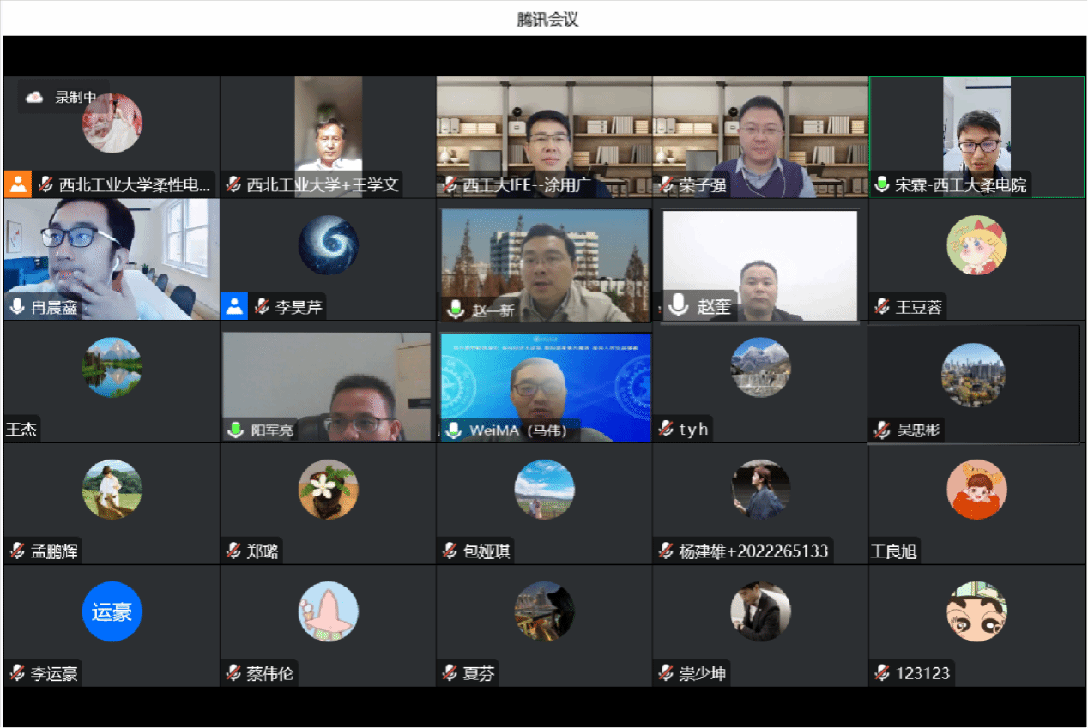Click the WeiMA (马伟) name label

(517, 430)
